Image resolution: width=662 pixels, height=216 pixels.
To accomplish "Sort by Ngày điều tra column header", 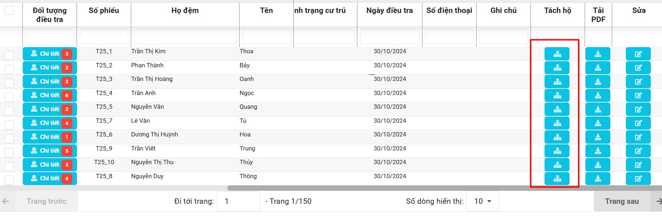I will [x=389, y=10].
